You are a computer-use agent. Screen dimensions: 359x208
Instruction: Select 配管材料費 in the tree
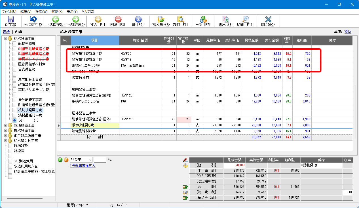27,44
